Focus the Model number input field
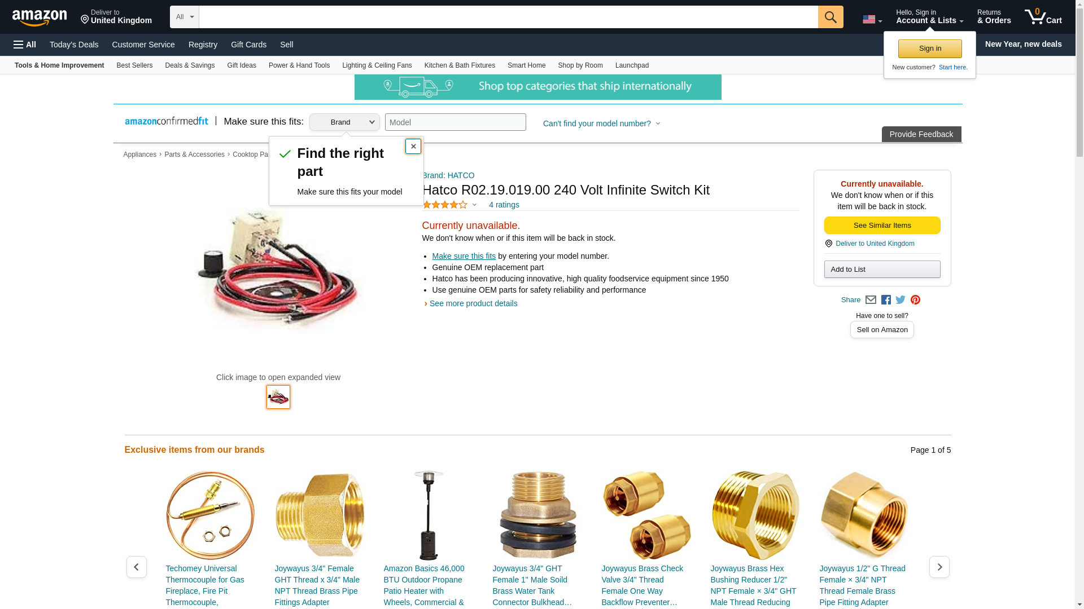This screenshot has width=1084, height=609. tap(456, 122)
